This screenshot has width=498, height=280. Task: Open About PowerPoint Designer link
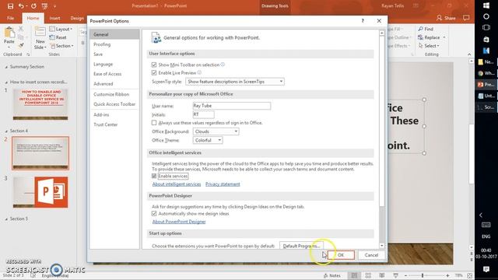point(179,222)
